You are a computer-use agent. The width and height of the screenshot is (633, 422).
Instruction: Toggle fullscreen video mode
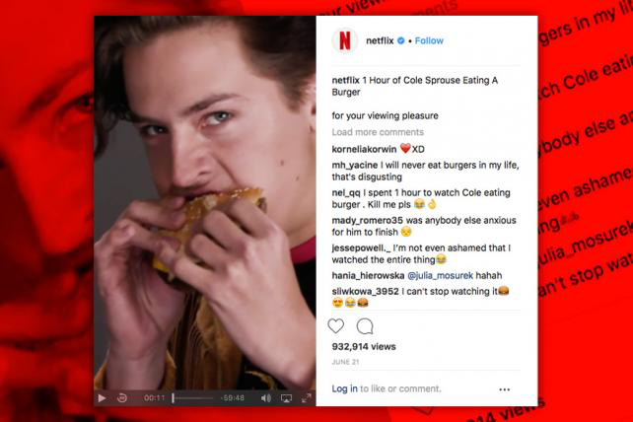click(307, 398)
